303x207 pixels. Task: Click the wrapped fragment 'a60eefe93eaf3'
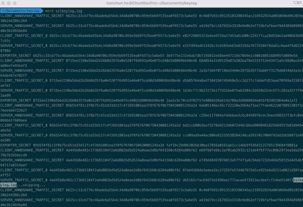(x=13, y=66)
